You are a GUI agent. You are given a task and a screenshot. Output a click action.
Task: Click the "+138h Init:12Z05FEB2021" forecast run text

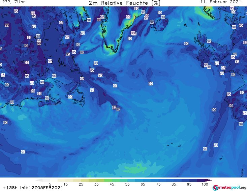point(33,188)
